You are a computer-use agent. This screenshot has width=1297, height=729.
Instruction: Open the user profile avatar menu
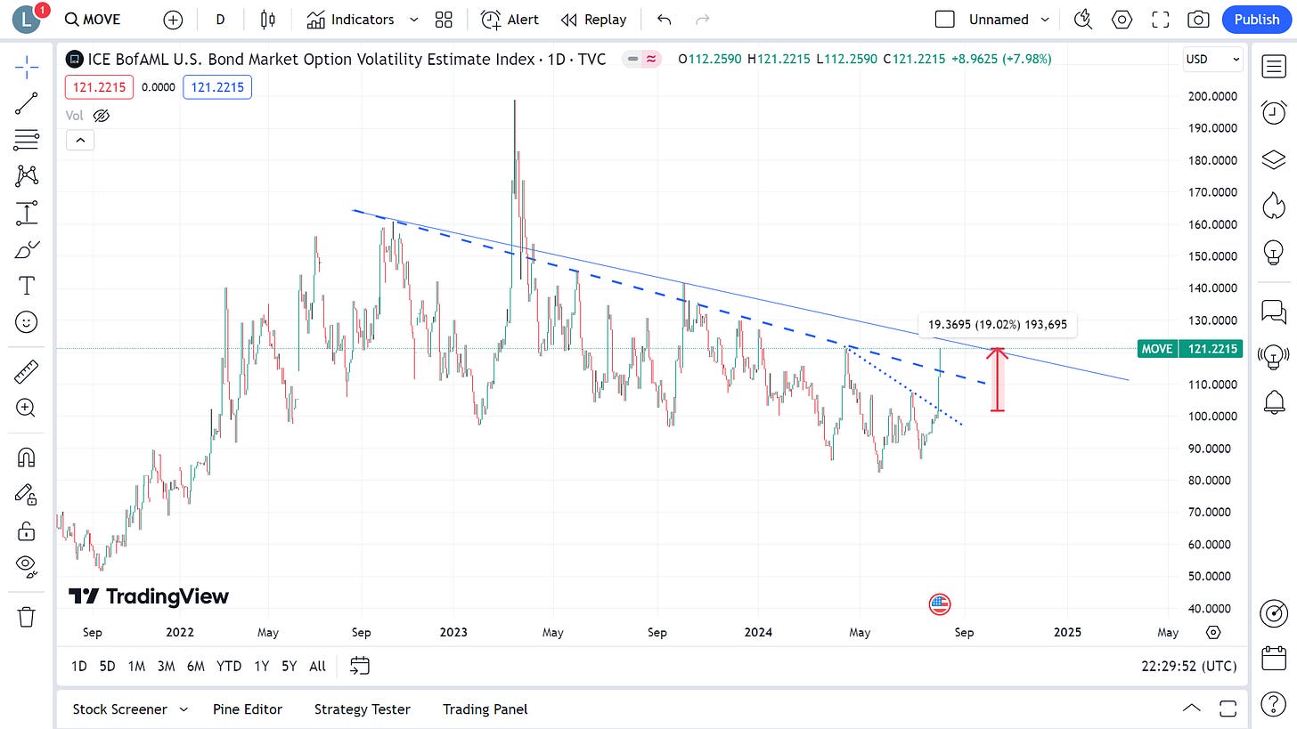[27, 19]
